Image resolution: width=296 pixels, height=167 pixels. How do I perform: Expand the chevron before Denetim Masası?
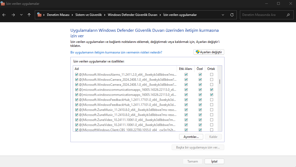tap(44, 15)
